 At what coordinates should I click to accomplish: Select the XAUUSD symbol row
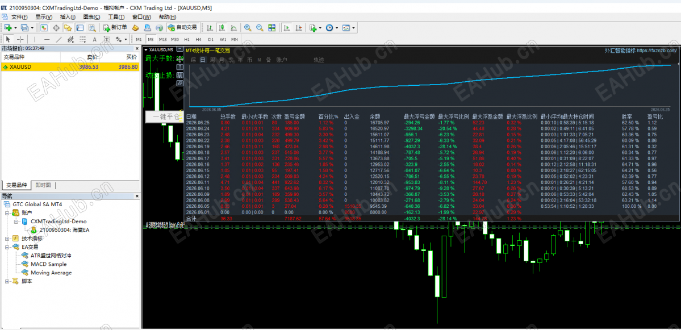pyautogui.click(x=70, y=67)
